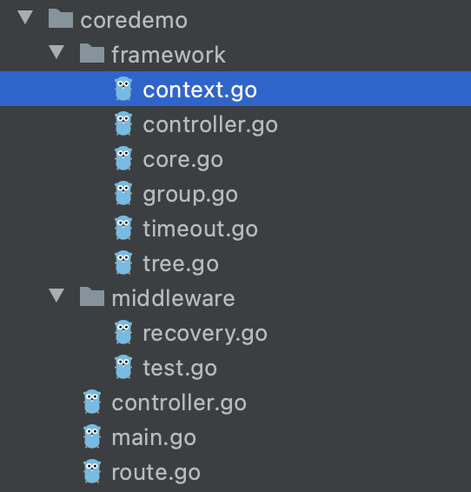471x492 pixels.
Task: Collapse the framework directory triangle
Action: pos(56,52)
